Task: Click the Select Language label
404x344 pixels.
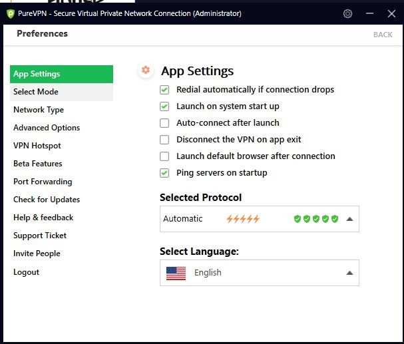Action: (x=199, y=252)
